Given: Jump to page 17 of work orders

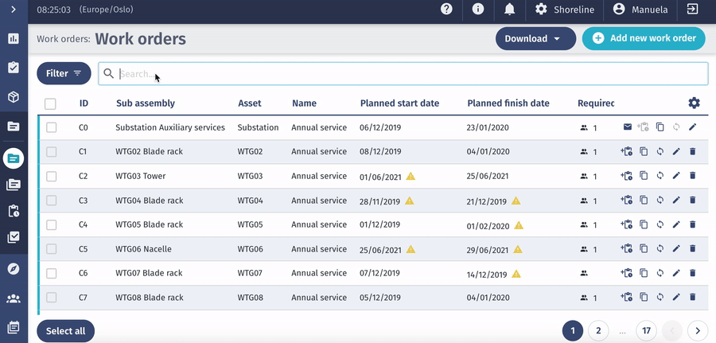Looking at the screenshot, I should click(x=647, y=330).
